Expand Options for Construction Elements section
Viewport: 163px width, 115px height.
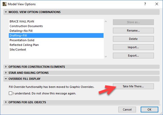pos(6,67)
